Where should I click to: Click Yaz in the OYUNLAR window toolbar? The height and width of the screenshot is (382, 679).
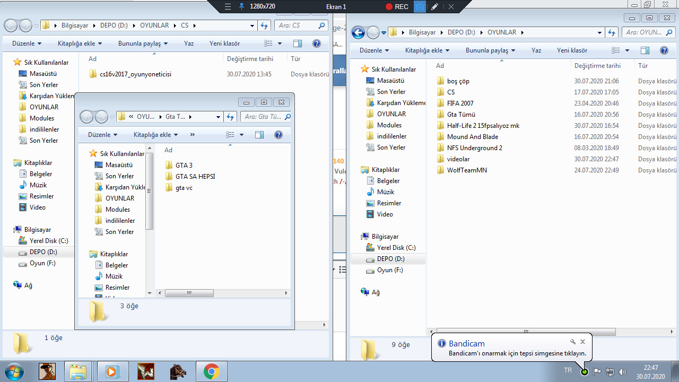[536, 50]
